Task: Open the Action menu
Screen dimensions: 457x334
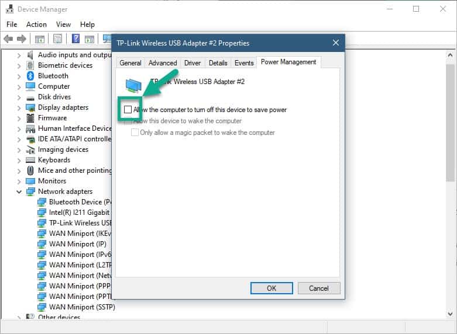Action: [x=36, y=25]
